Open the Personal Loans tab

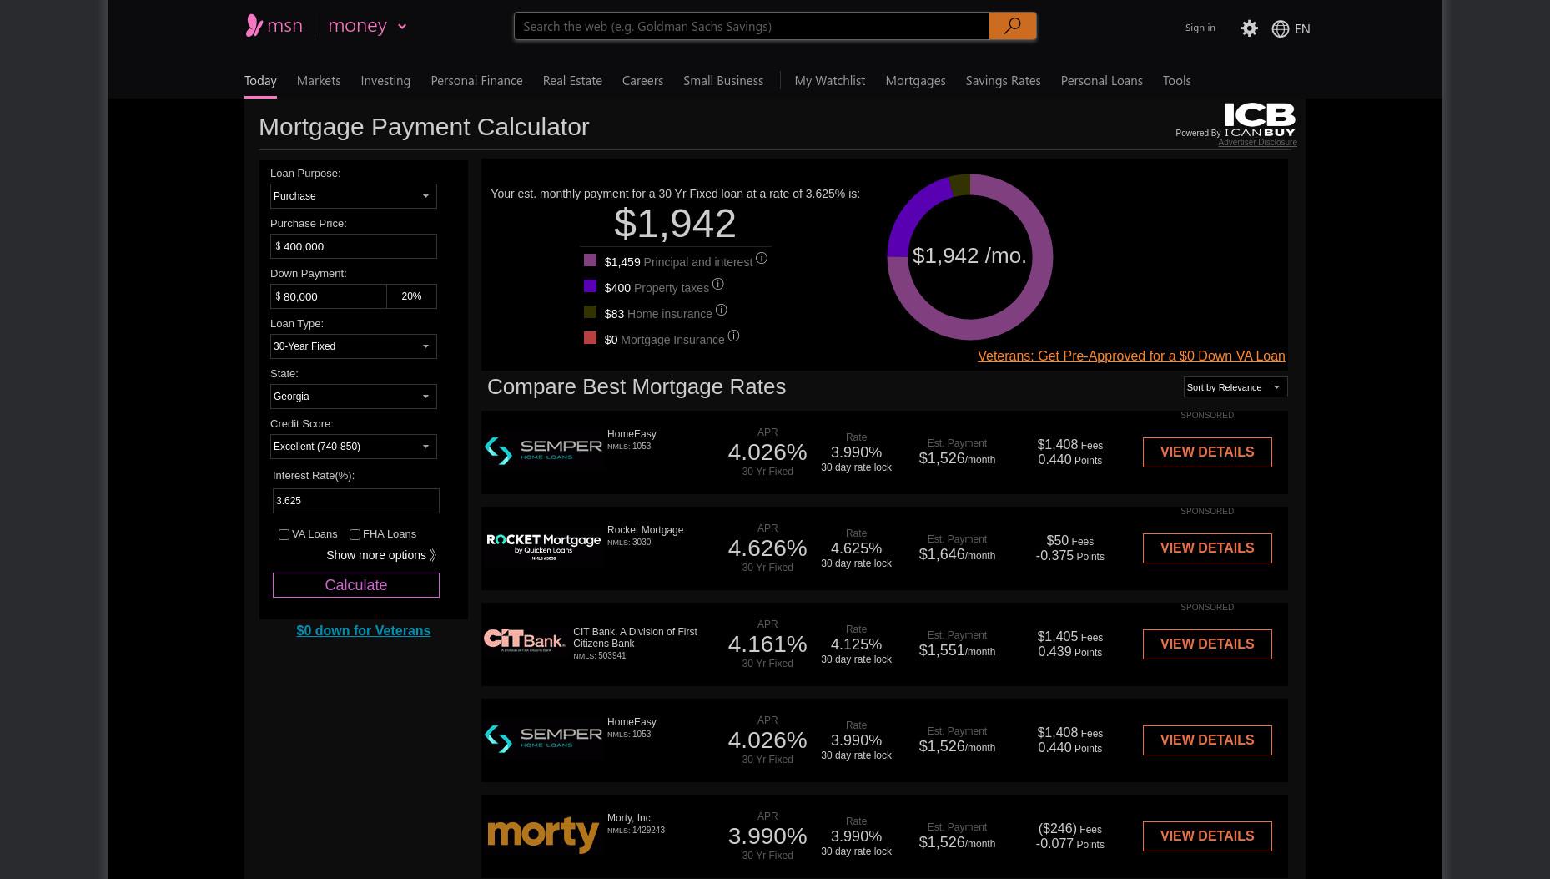click(1101, 80)
